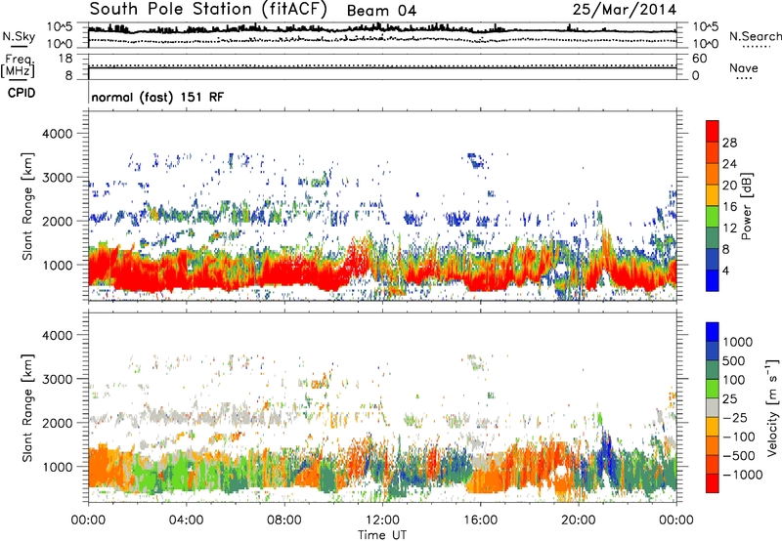Click 'normal (fast) 151 RF' text

click(157, 97)
